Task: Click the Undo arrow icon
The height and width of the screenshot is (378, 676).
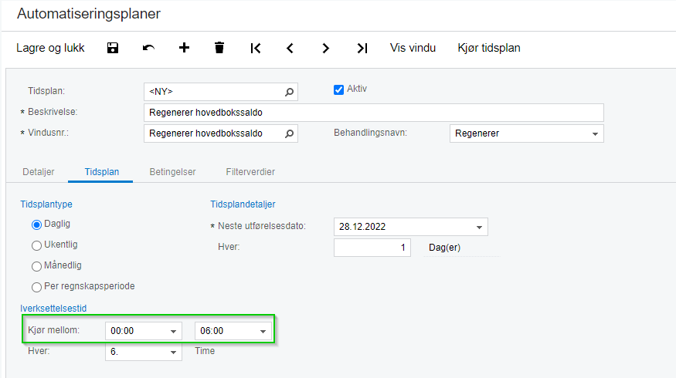Action: pos(148,48)
